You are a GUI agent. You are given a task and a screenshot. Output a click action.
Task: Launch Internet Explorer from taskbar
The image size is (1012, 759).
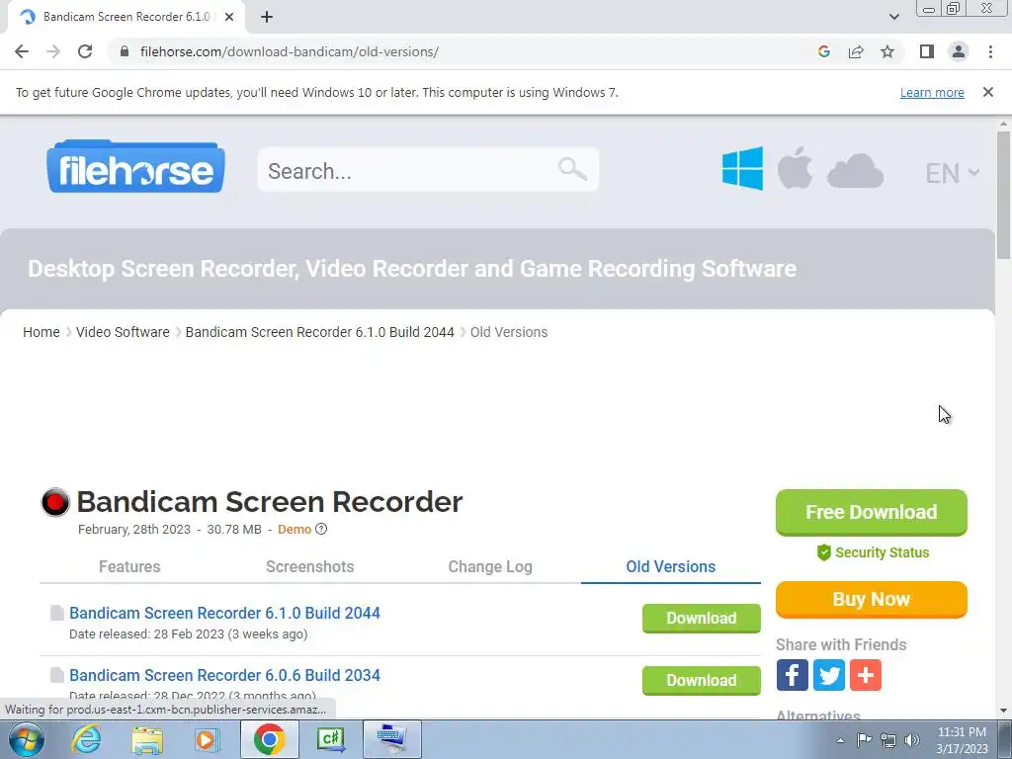(86, 739)
